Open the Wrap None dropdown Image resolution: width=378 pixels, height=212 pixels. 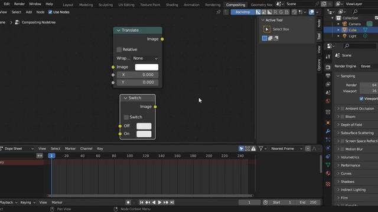pyautogui.click(x=146, y=58)
